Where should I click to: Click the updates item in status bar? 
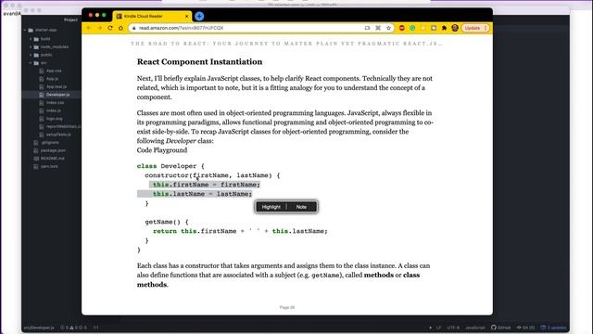pyautogui.click(x=554, y=328)
